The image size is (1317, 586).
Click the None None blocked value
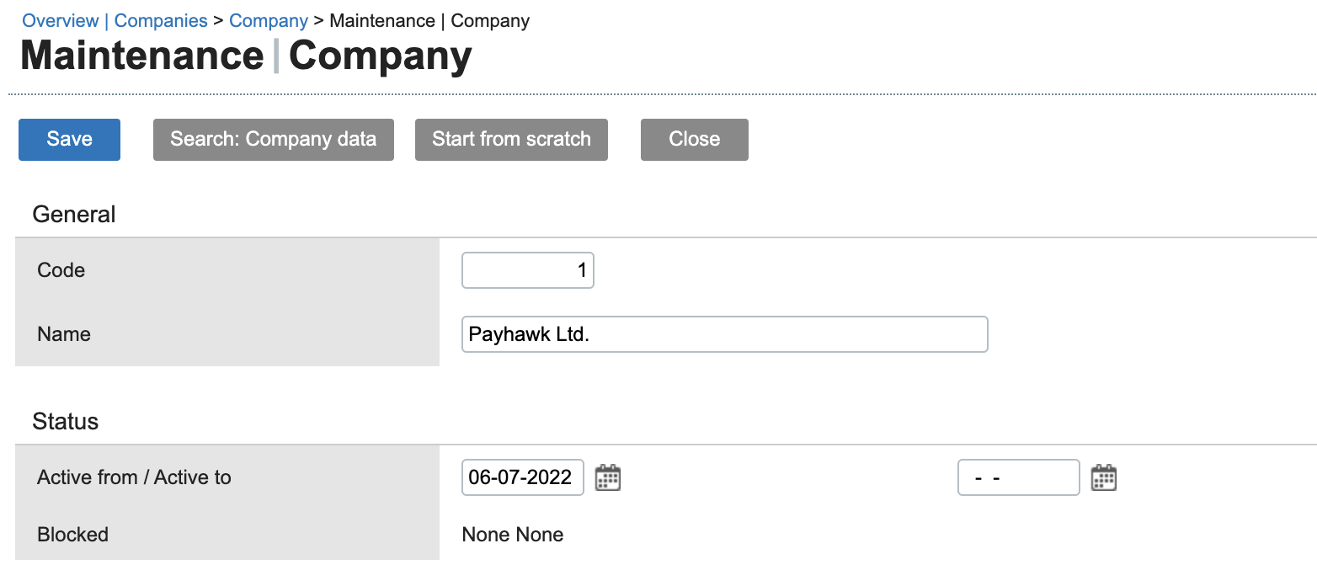coord(512,534)
